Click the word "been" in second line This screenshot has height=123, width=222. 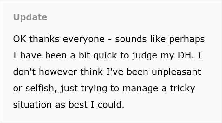pos(56,55)
